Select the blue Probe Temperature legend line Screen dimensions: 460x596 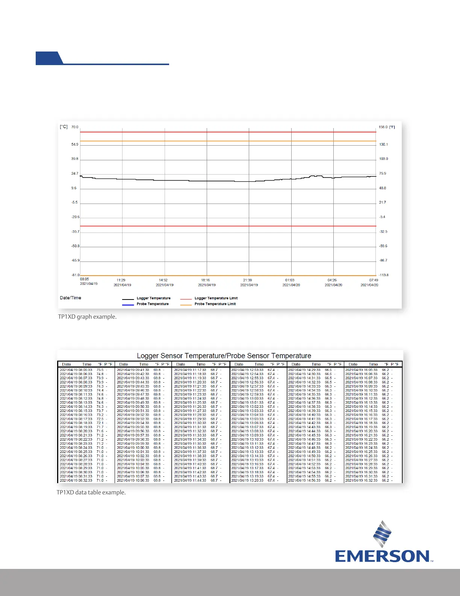point(128,304)
